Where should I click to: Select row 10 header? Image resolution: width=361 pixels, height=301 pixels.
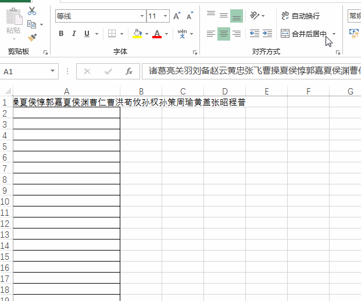click(x=5, y=201)
